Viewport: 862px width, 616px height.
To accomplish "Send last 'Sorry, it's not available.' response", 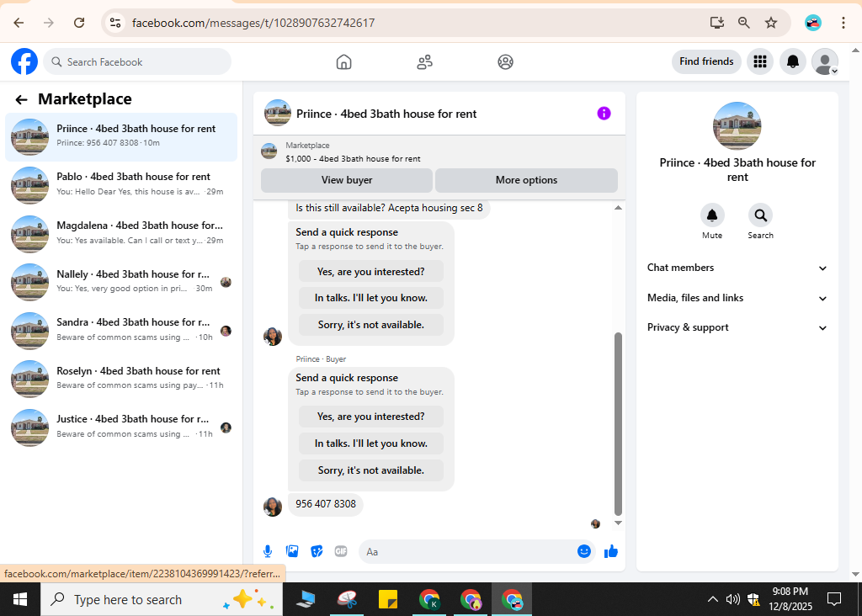I will click(x=371, y=470).
